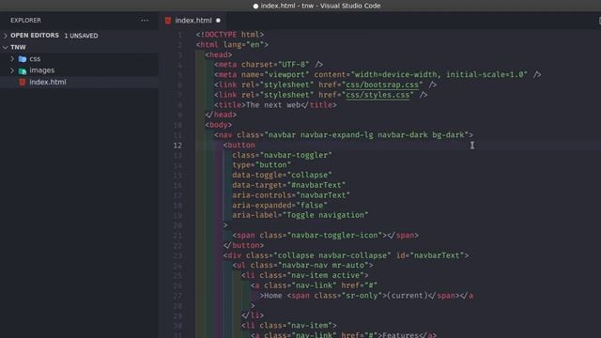Viewport: 601px width, 338px height.
Task: Click the EXPLORER panel title
Action: (x=25, y=21)
